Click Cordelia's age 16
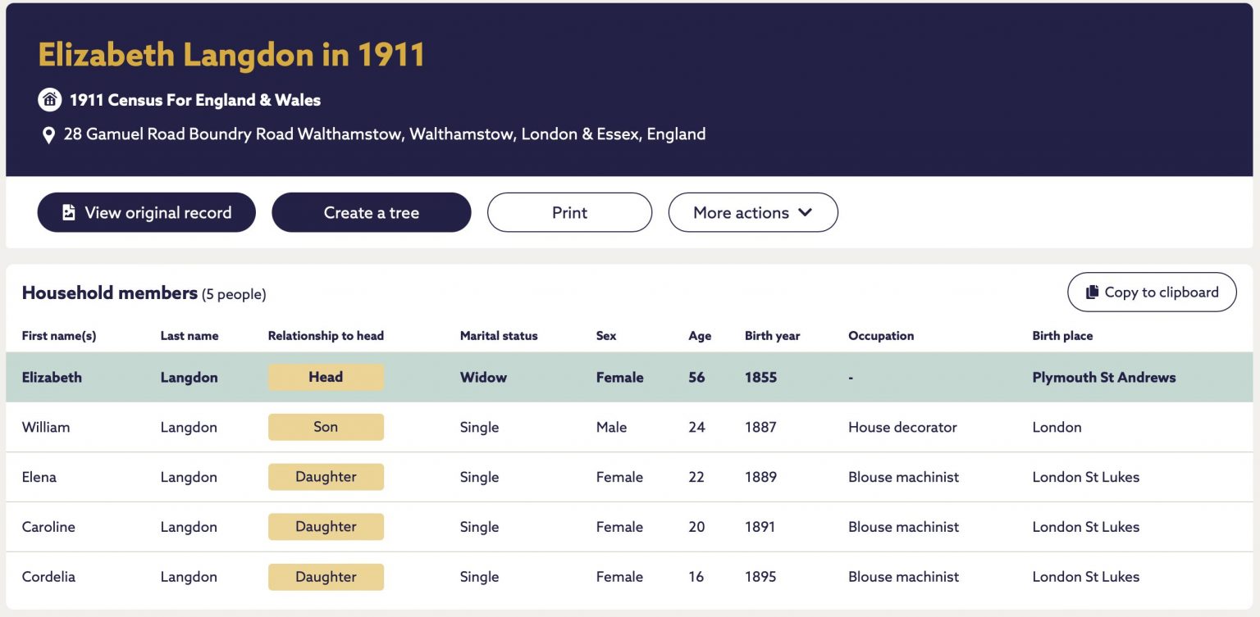The image size is (1260, 617). click(696, 577)
